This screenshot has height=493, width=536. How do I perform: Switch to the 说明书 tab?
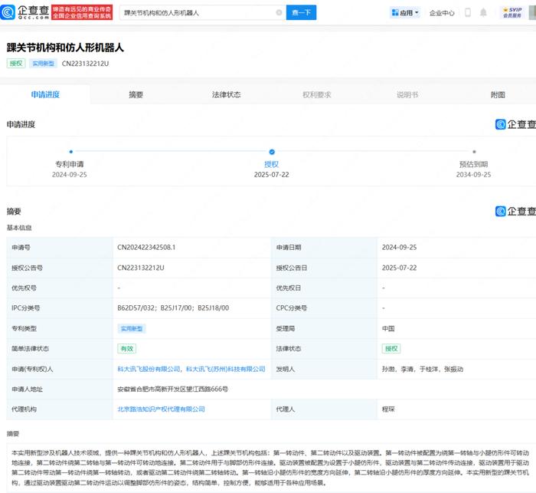[x=407, y=95]
